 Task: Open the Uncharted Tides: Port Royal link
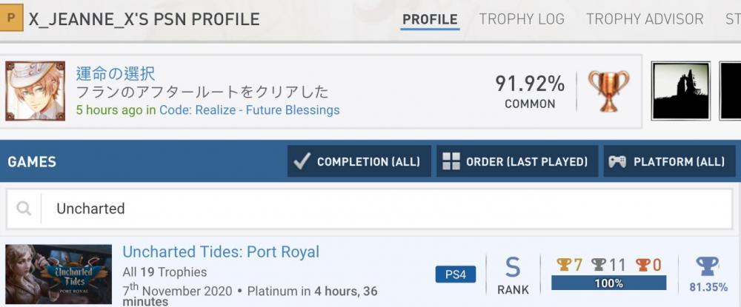click(221, 252)
